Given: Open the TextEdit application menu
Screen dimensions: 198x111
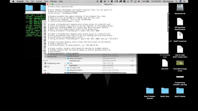Looking at the screenshot, I should point(20,1).
